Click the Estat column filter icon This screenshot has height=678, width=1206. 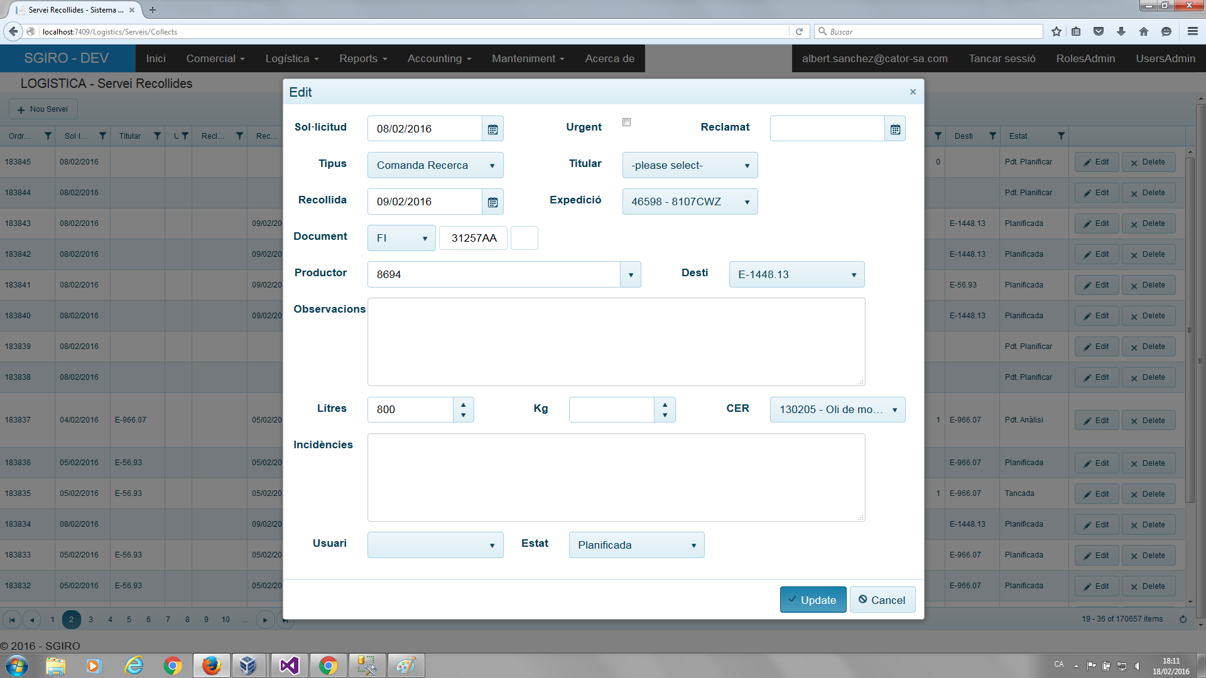pyautogui.click(x=1061, y=136)
